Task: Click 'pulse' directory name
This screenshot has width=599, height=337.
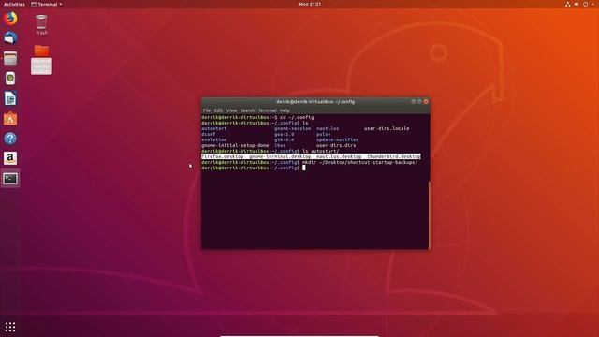Action: (323, 135)
